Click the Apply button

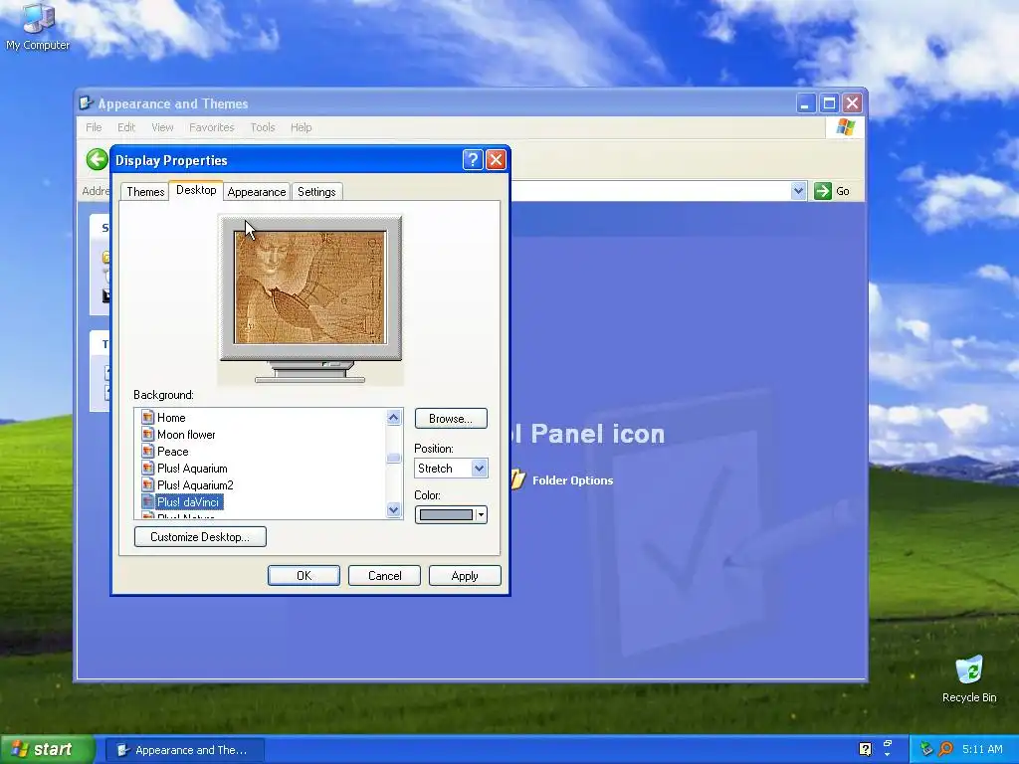pyautogui.click(x=465, y=576)
